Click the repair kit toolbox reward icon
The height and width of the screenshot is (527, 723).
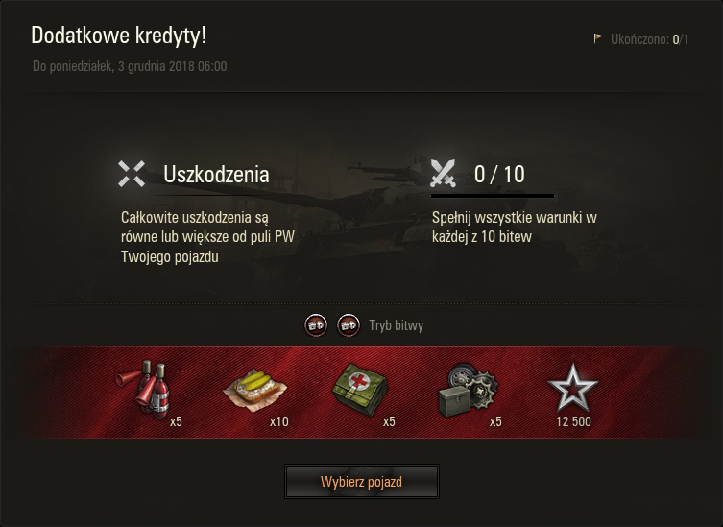click(468, 391)
